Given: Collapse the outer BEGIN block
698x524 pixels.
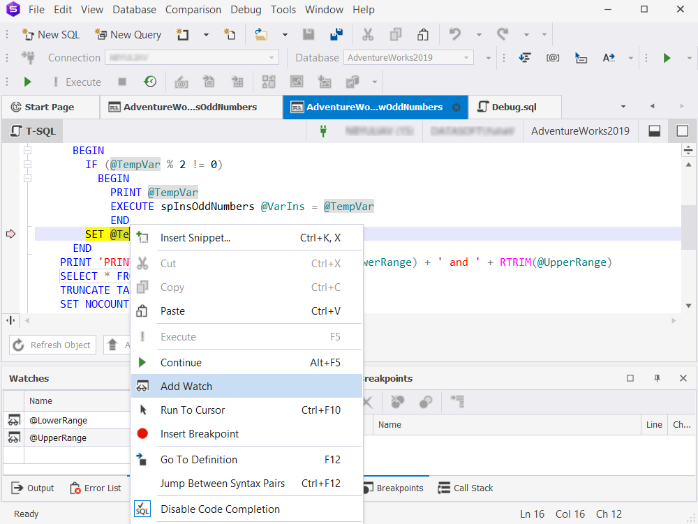Looking at the screenshot, I should 28,150.
